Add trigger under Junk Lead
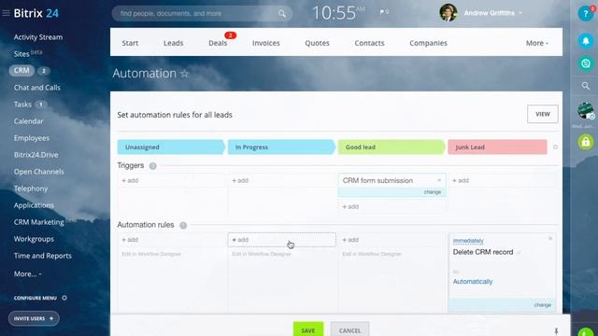The width and height of the screenshot is (598, 336). click(x=461, y=180)
